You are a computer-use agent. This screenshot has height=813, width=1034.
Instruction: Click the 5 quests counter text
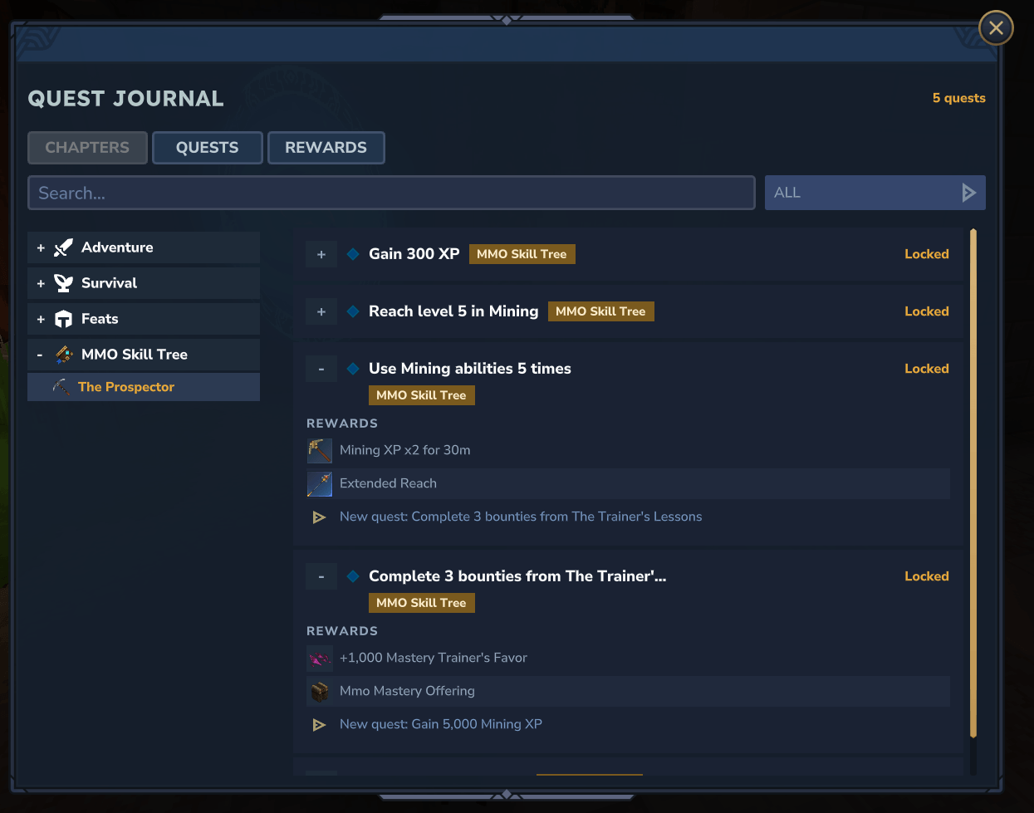pos(959,98)
